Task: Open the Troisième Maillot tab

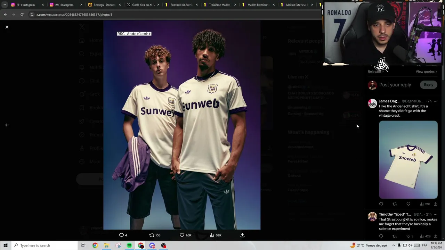Action: [x=220, y=5]
